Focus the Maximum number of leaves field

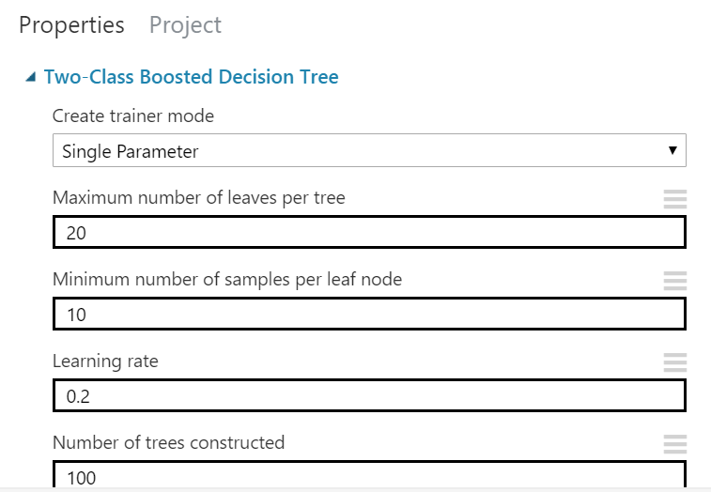pos(368,233)
